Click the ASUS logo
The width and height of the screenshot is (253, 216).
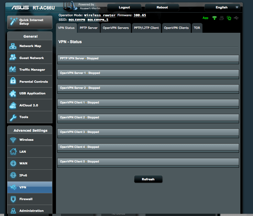(x=20, y=7)
